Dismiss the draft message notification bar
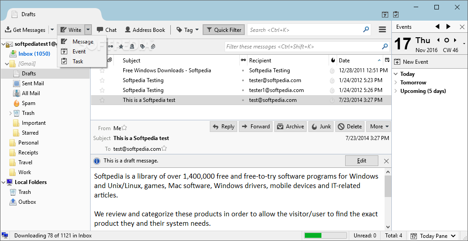This screenshot has width=468, height=241. click(386, 161)
